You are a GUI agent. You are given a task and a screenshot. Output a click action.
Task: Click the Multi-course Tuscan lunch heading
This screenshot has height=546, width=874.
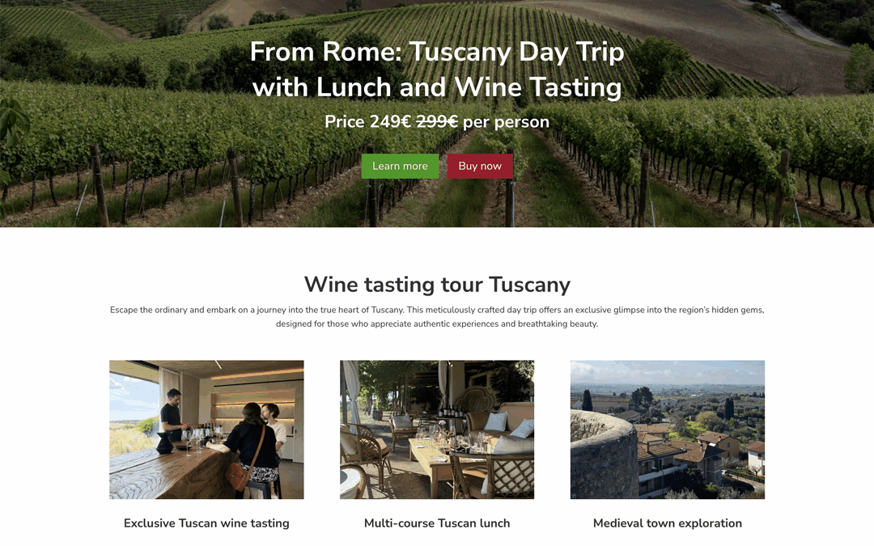click(x=437, y=523)
